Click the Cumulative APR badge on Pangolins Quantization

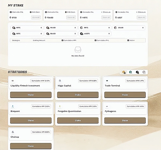[88, 106]
